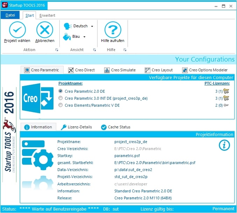Click the Hilfe aufrufen label
Viewport: 237px width, 213px height.
(113, 41)
